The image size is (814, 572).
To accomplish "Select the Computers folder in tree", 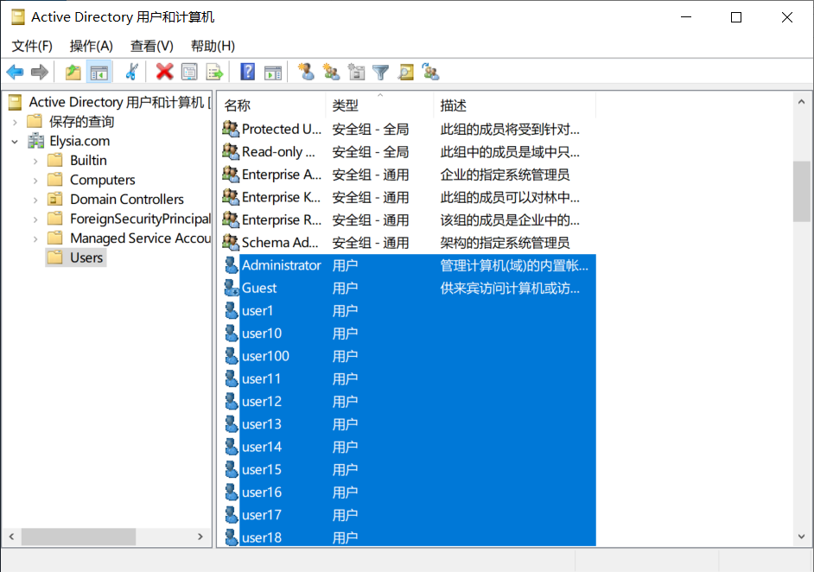I will 102,180.
